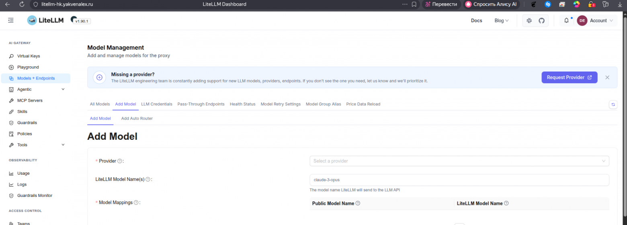Click help icon next to LiteLLM Model Name column
Viewport: 627px width, 225px height.
506,203
